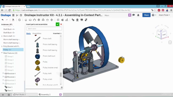Confirm insert with green checkmark

pyautogui.click(x=58, y=24)
